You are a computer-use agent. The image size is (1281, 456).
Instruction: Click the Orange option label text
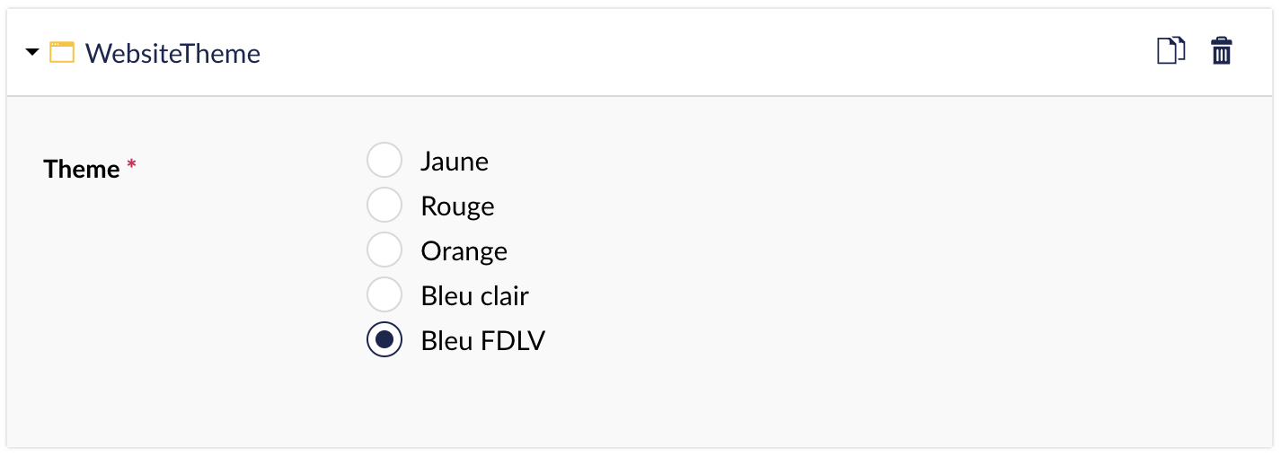click(464, 251)
